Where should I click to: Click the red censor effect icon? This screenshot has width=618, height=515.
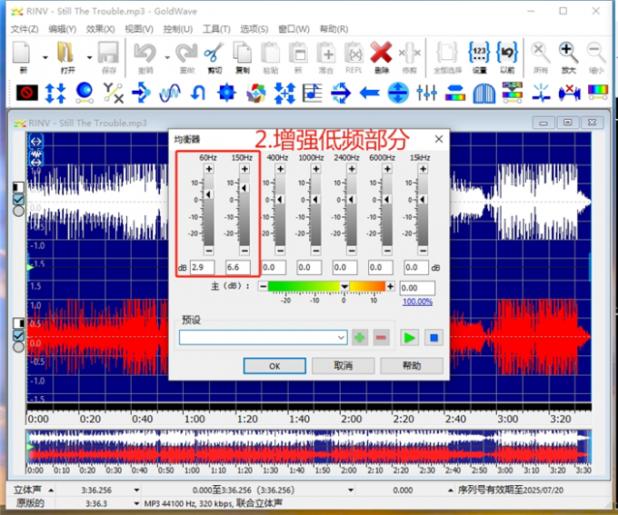pos(27,93)
